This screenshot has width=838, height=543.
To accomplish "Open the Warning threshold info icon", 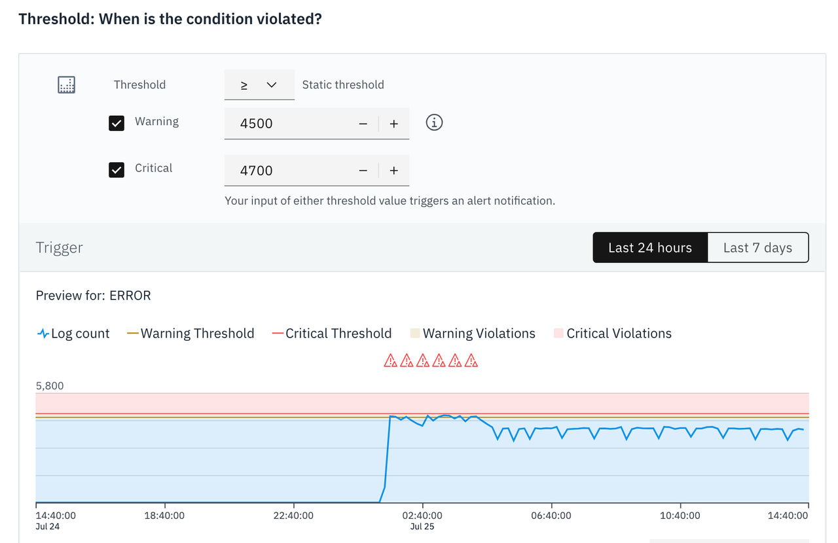I will tap(434, 122).
